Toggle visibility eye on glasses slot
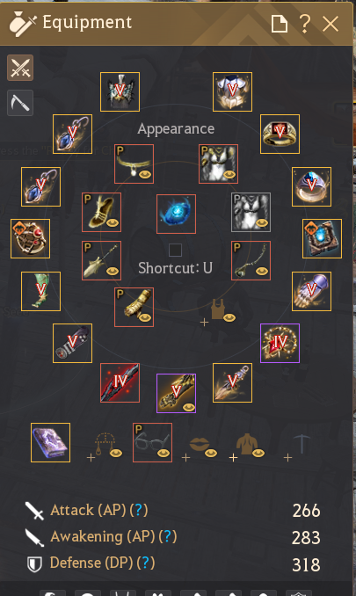Screen dimensions: 356x596 click(x=163, y=453)
